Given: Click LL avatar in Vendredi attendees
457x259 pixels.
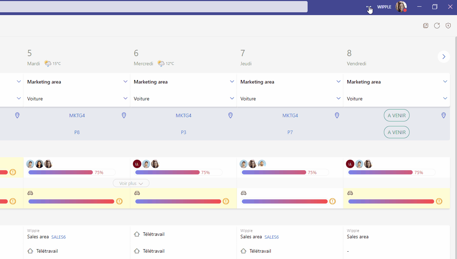Looking at the screenshot, I should pos(350,164).
